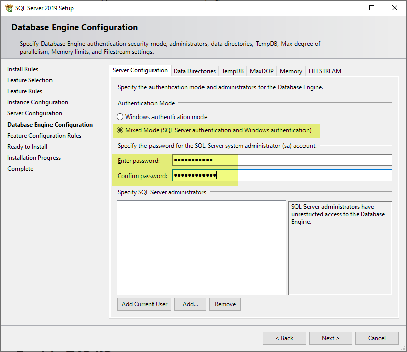Switch to the MaxDOP tab
Image resolution: width=407 pixels, height=352 pixels.
(x=262, y=71)
